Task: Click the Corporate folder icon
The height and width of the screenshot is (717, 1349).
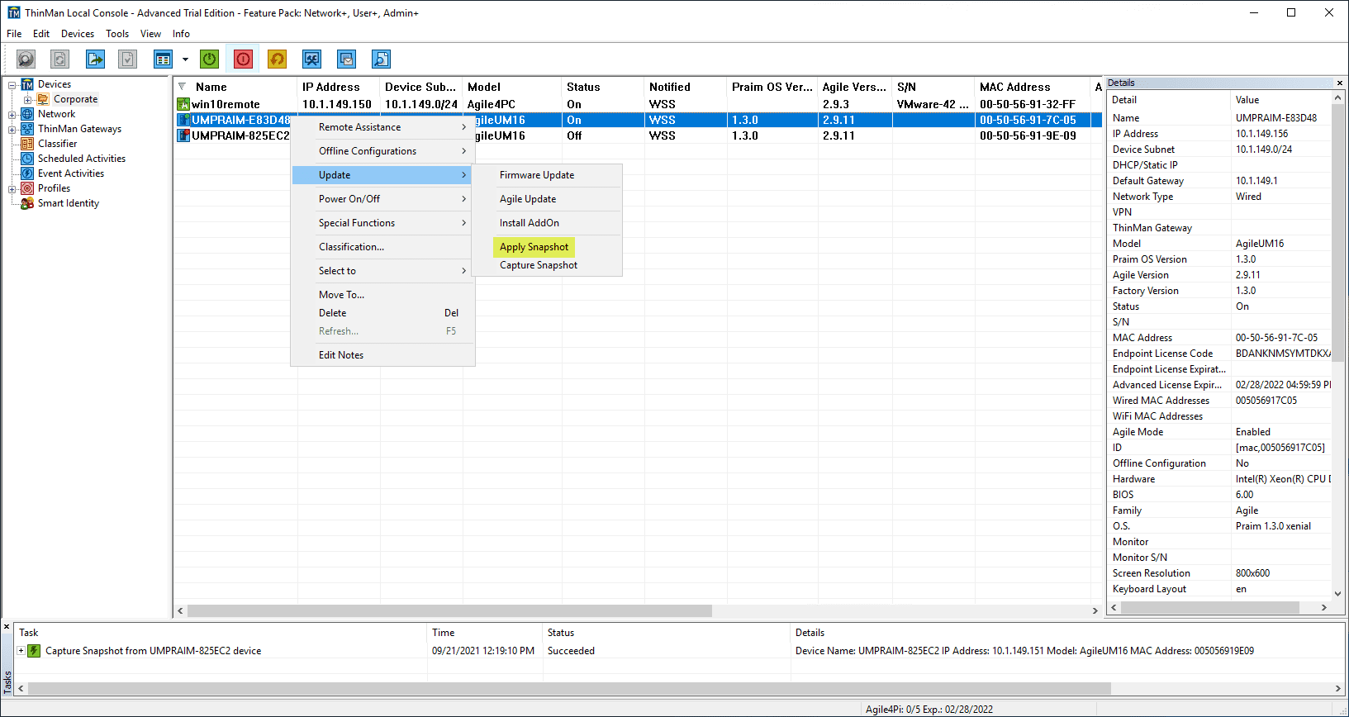Action: pyautogui.click(x=43, y=99)
